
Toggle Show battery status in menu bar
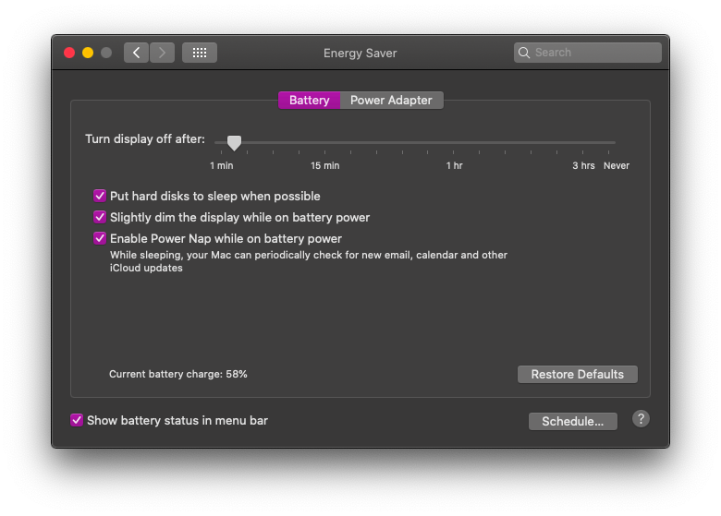tap(77, 420)
